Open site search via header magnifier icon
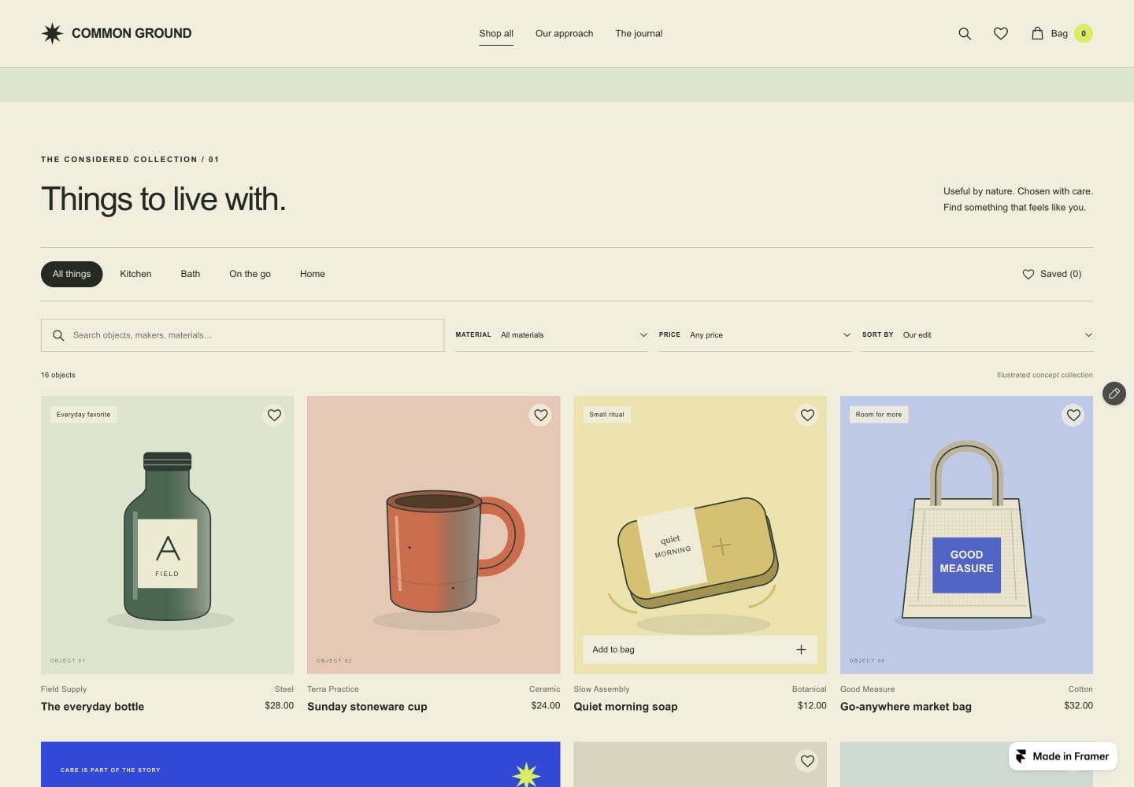Viewport: 1134px width, 787px height. [x=965, y=34]
